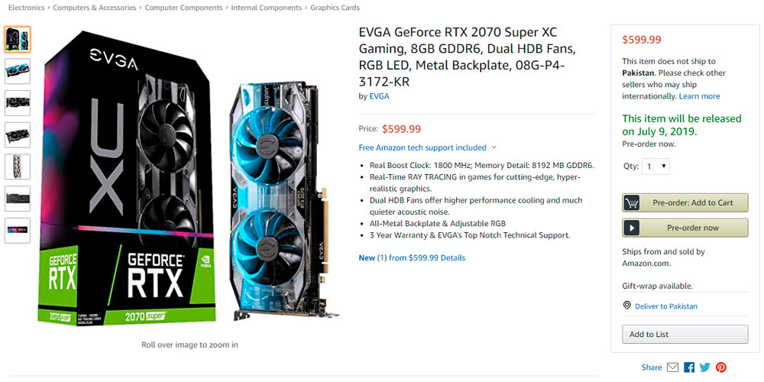Share product on Facebook icon
This screenshot has height=382, width=764.
click(689, 367)
